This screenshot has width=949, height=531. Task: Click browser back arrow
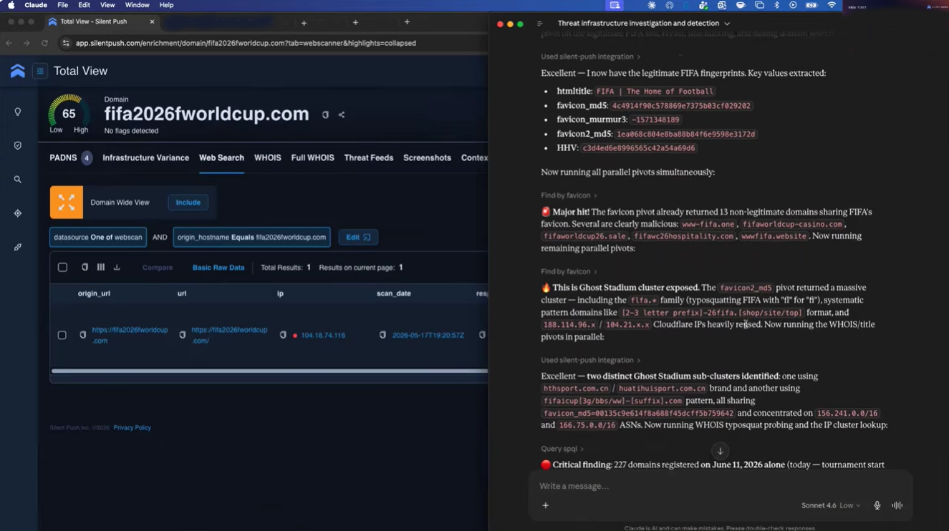pyautogui.click(x=9, y=43)
